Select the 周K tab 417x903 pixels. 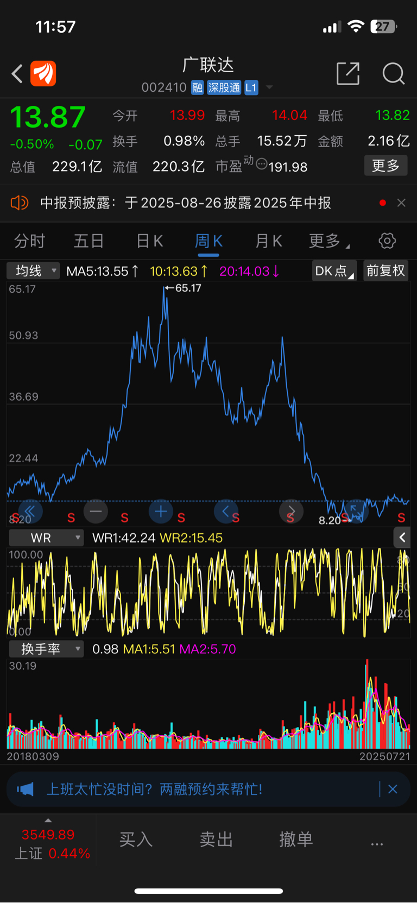click(208, 241)
